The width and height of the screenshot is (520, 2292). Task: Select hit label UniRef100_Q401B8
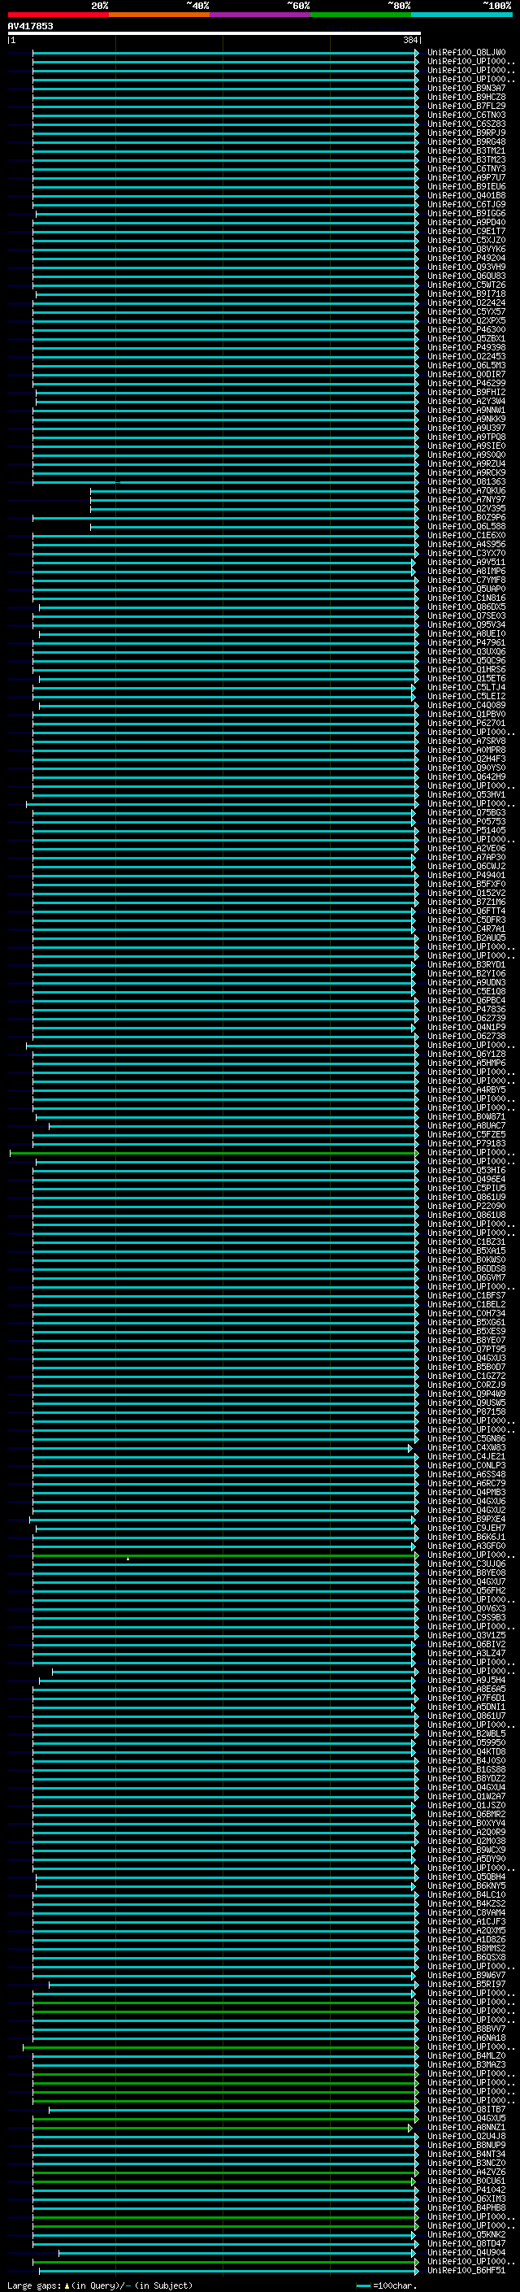pyautogui.click(x=466, y=195)
